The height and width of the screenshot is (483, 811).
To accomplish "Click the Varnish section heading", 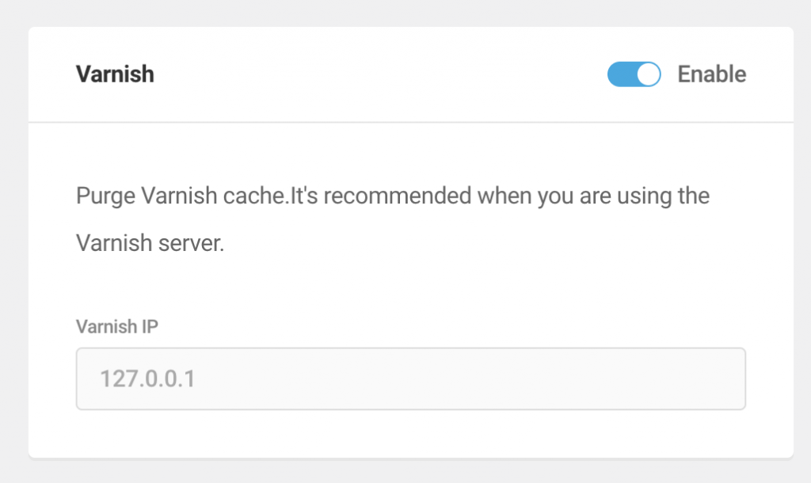I will tap(115, 74).
